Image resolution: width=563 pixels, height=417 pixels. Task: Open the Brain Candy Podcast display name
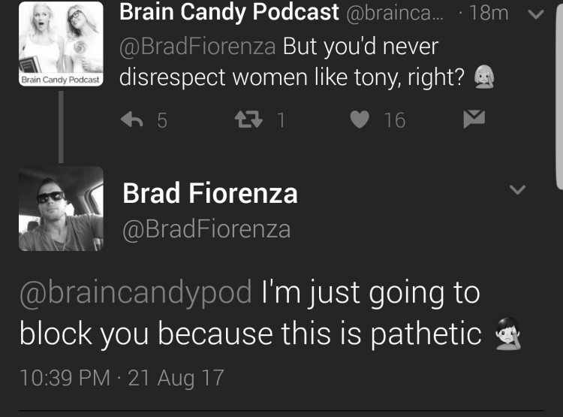tap(229, 12)
